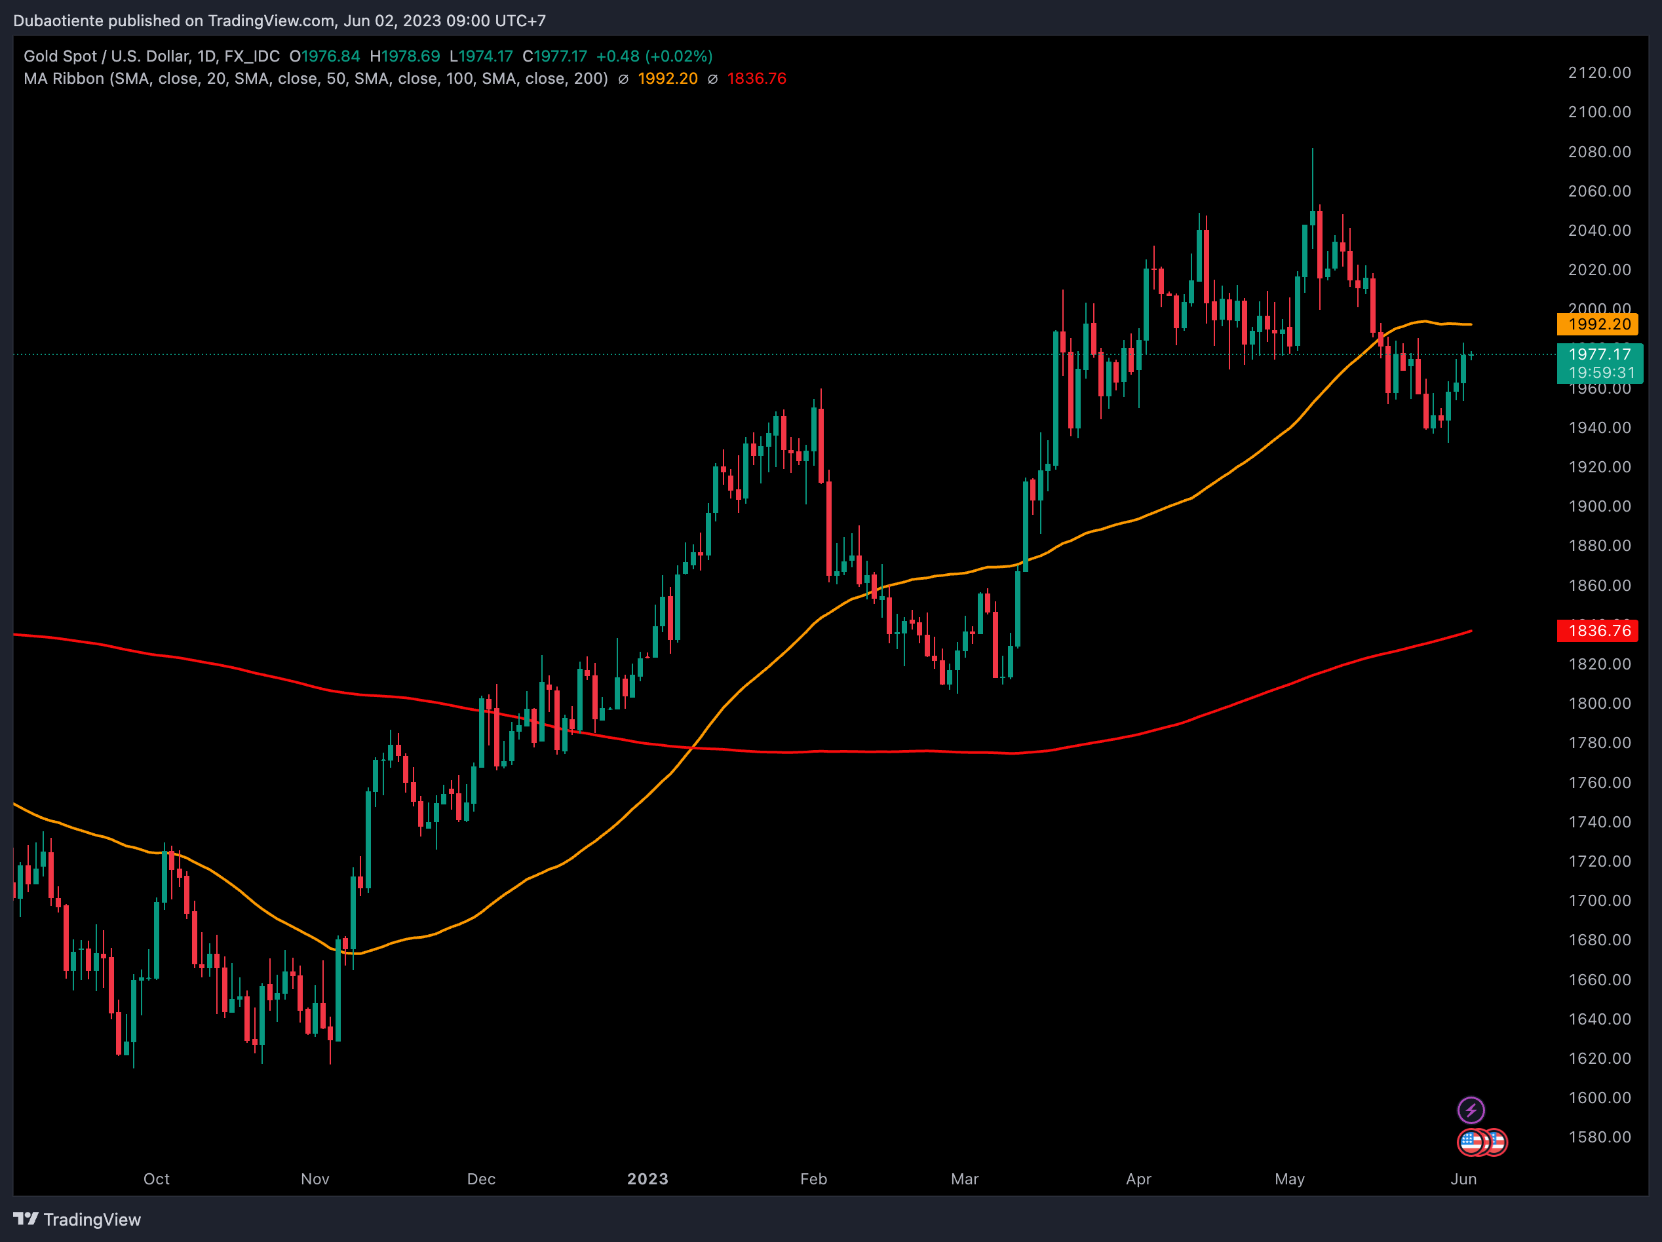1662x1242 pixels.
Task: Click the Feb label on time axis
Action: [814, 1179]
